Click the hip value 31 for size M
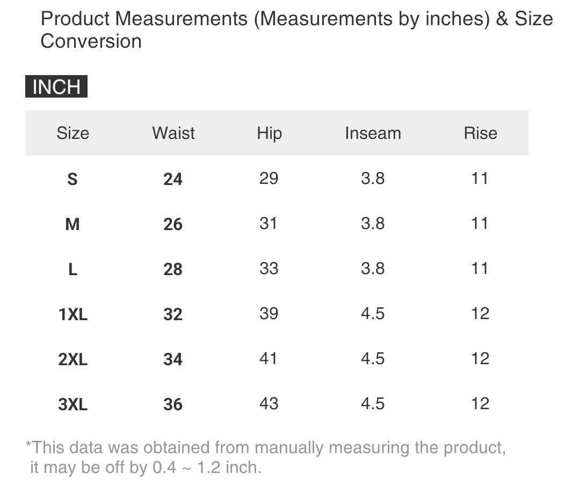Screen dimensions: 580x488 (269, 223)
